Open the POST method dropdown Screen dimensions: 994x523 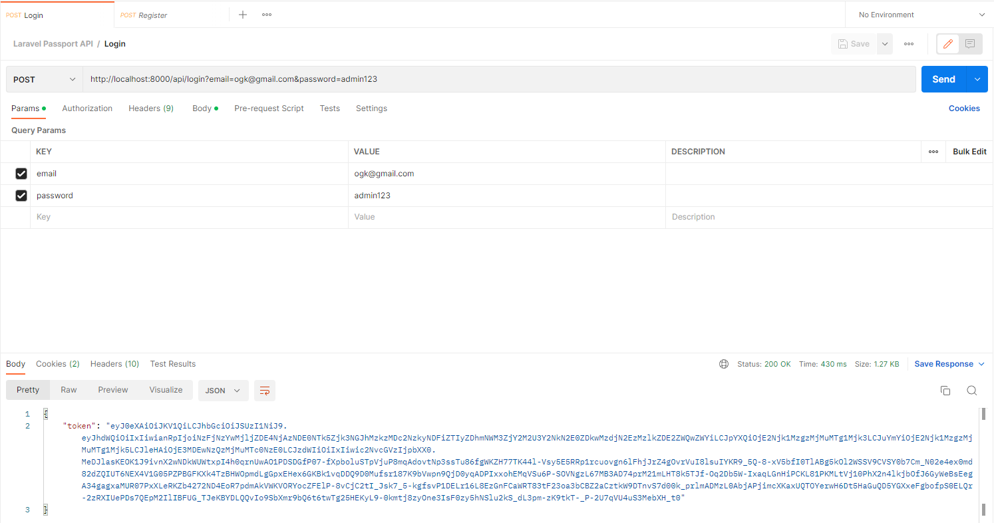pyautogui.click(x=43, y=79)
